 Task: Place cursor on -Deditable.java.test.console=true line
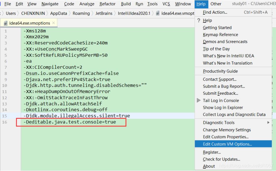click(70, 122)
